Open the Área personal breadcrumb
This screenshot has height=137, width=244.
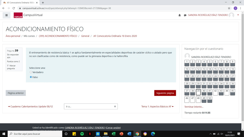tap(13, 36)
